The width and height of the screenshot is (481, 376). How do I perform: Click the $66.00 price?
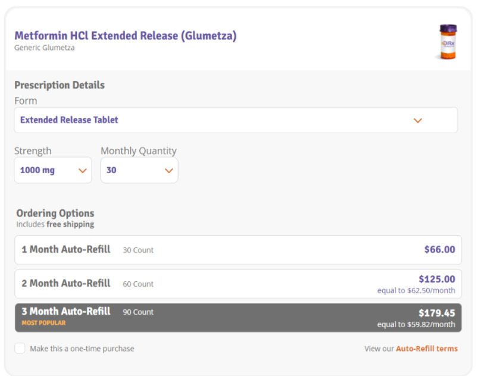tap(439, 250)
